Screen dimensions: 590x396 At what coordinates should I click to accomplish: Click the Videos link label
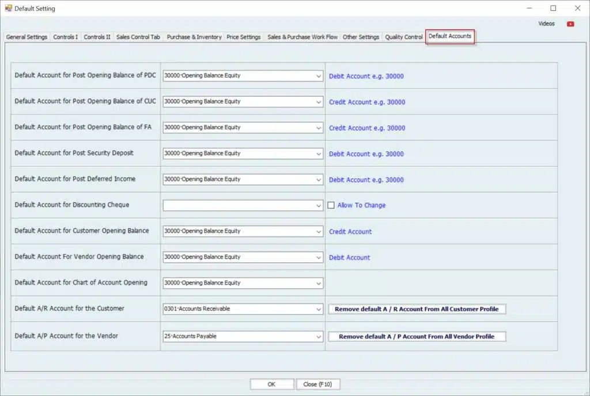(x=546, y=24)
